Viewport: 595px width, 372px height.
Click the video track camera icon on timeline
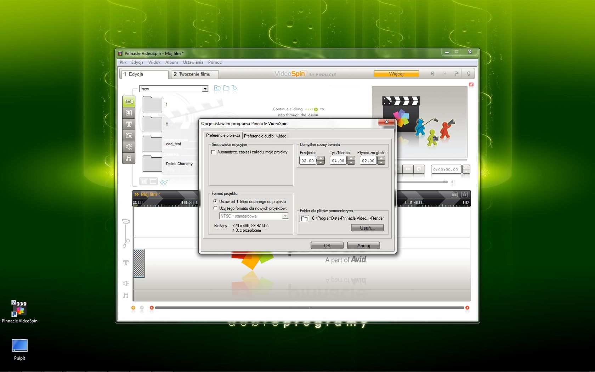[x=126, y=221]
